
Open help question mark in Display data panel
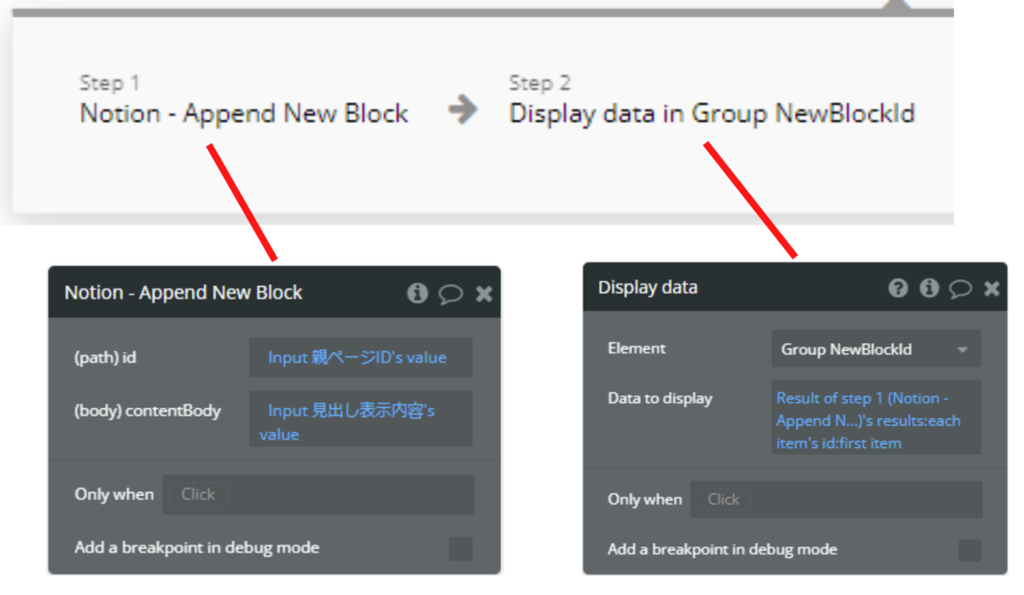898,289
